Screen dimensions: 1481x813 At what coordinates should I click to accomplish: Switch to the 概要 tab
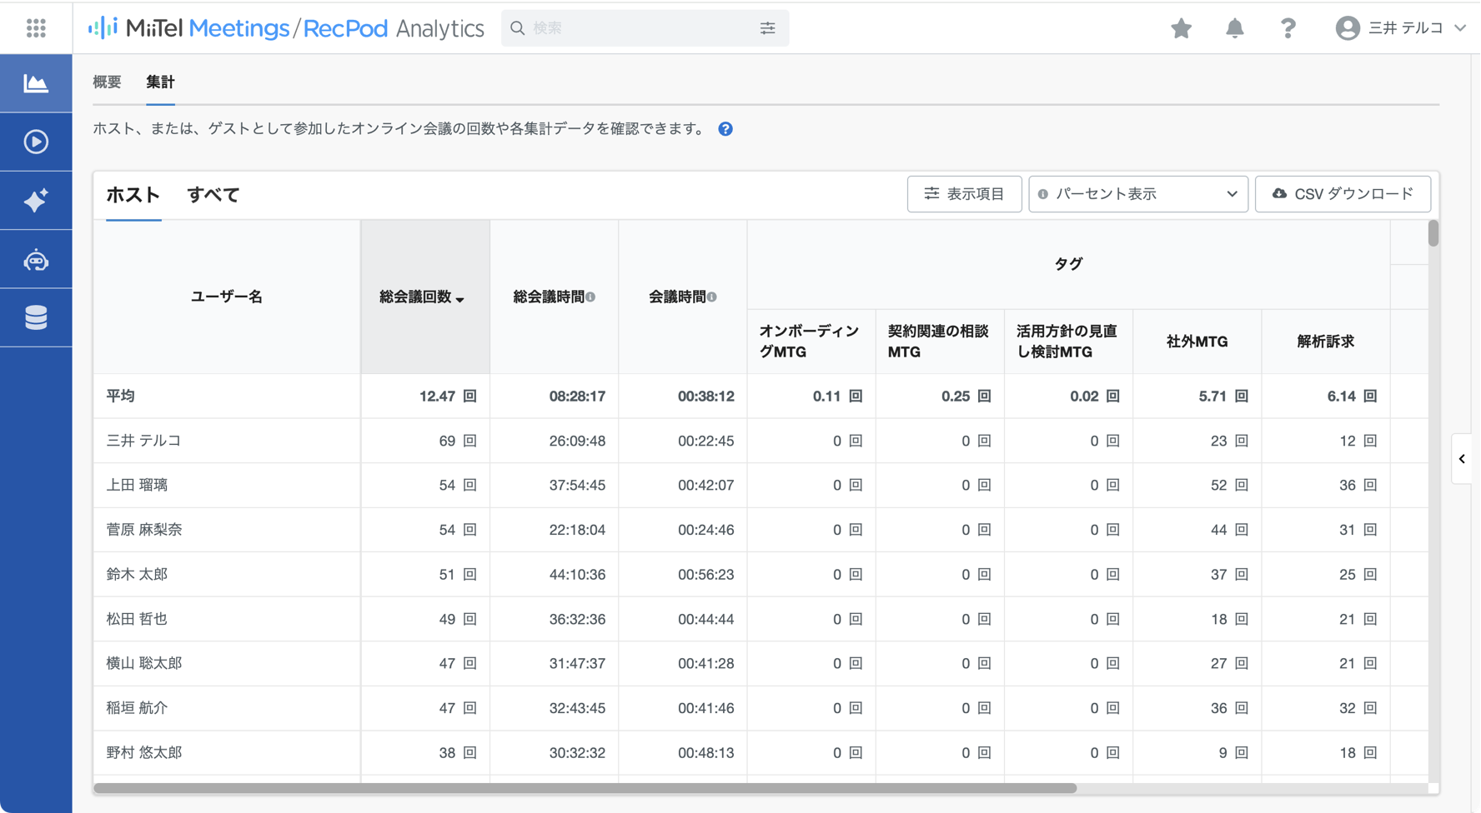tap(107, 82)
